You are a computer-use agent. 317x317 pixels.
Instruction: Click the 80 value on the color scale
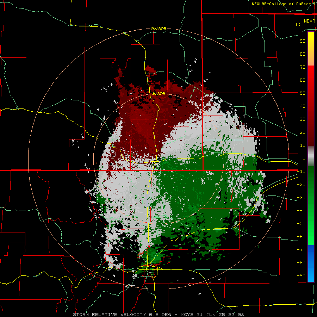click(303, 54)
